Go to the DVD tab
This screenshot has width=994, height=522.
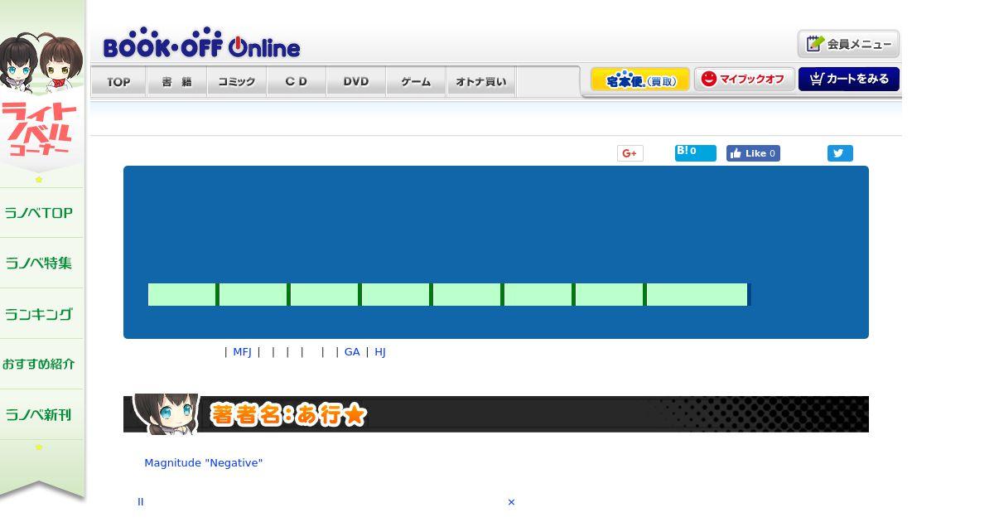(356, 82)
